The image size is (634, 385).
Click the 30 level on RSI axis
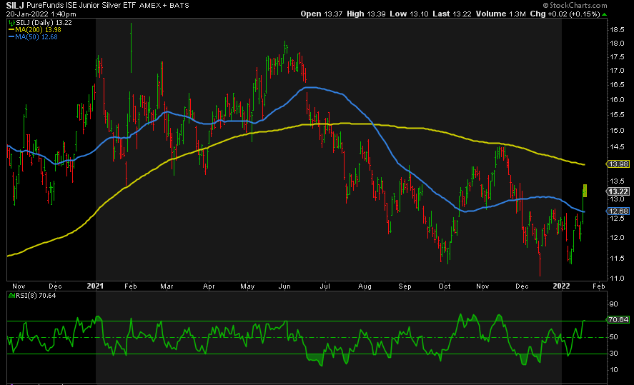[614, 354]
